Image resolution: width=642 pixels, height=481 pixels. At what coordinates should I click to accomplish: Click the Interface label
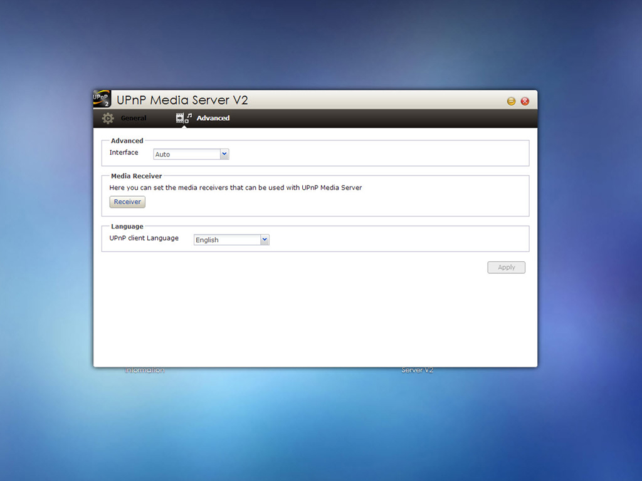pos(124,152)
